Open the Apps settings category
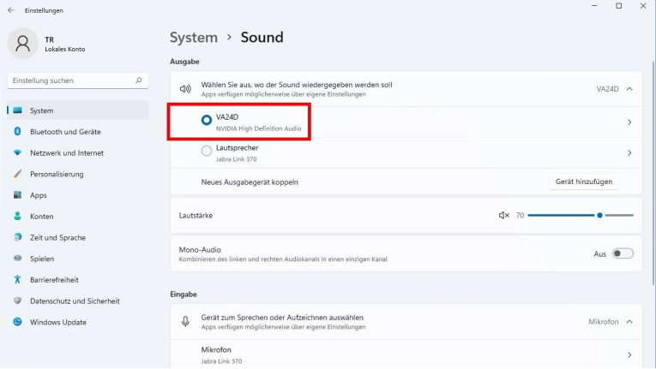This screenshot has height=369, width=656. point(78,195)
